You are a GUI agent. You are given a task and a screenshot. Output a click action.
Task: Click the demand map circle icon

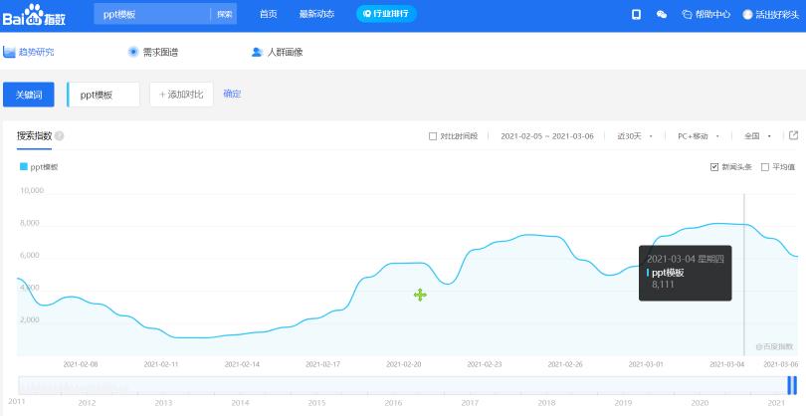pos(133,52)
